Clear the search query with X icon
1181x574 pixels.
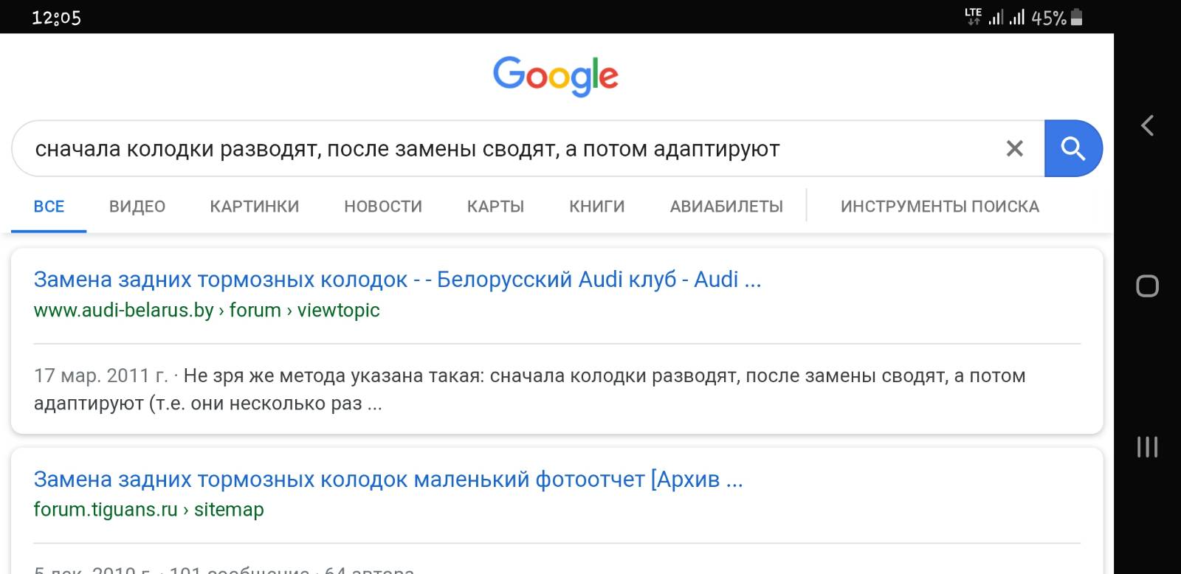tap(1014, 148)
